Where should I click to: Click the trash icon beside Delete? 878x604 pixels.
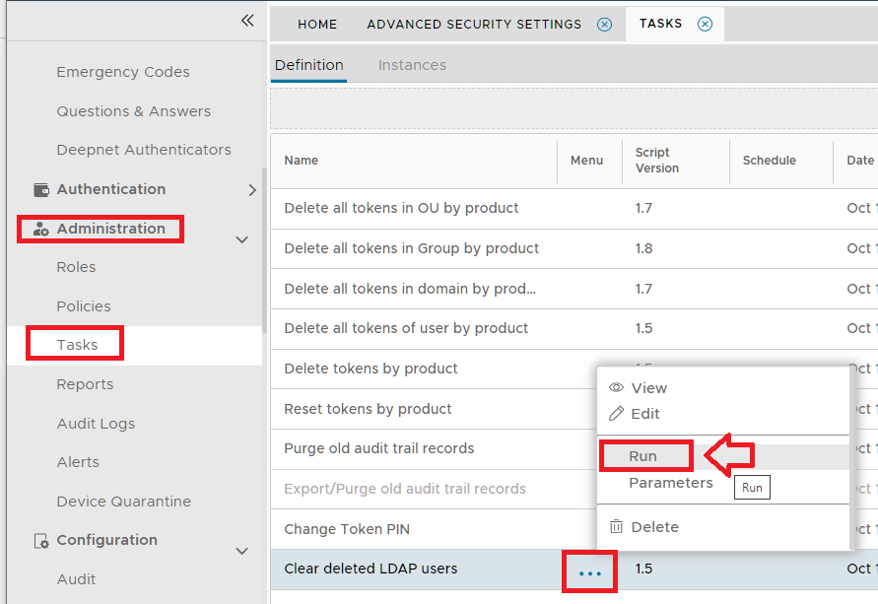click(x=617, y=527)
